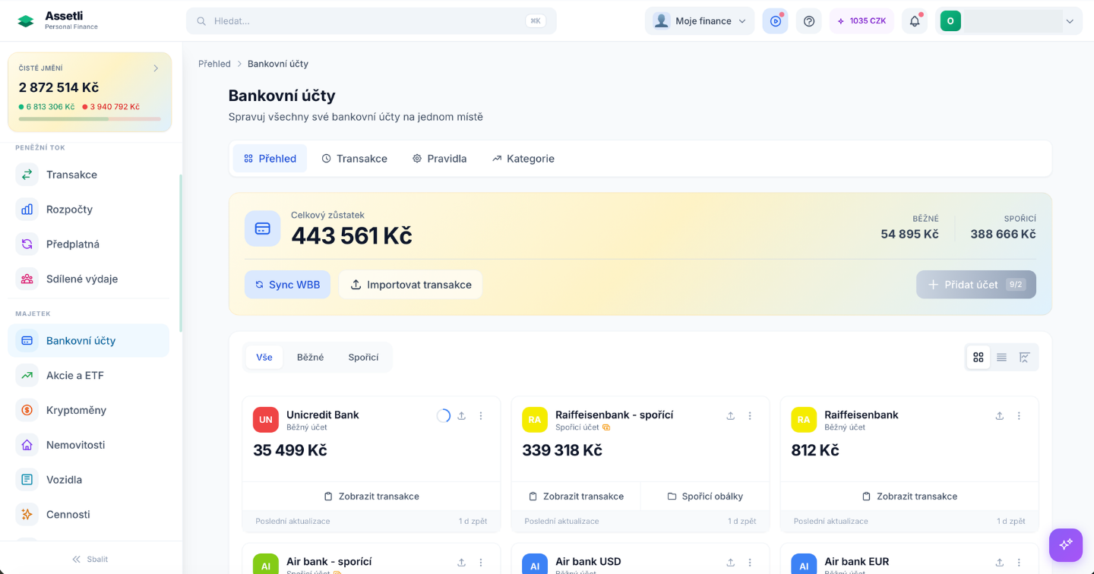Open more options on Air bank USD
The height and width of the screenshot is (574, 1094).
click(750, 563)
